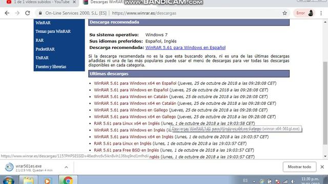328x184 pixels.
Task: Reload the page with the refresh icon
Action: [27, 13]
